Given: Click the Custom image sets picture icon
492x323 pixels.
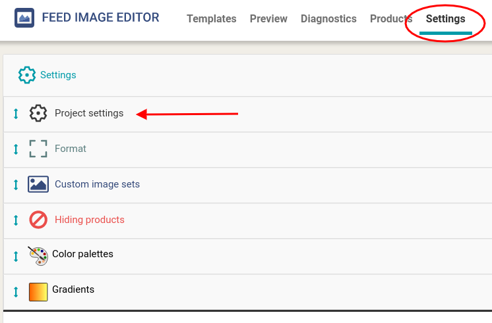Looking at the screenshot, I should [38, 184].
